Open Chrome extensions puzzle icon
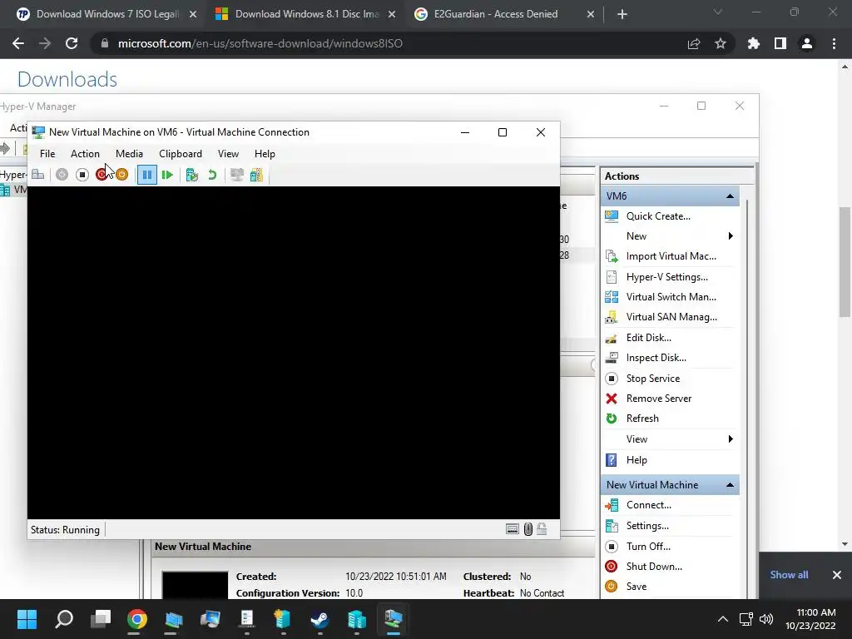The width and height of the screenshot is (852, 639). point(754,43)
